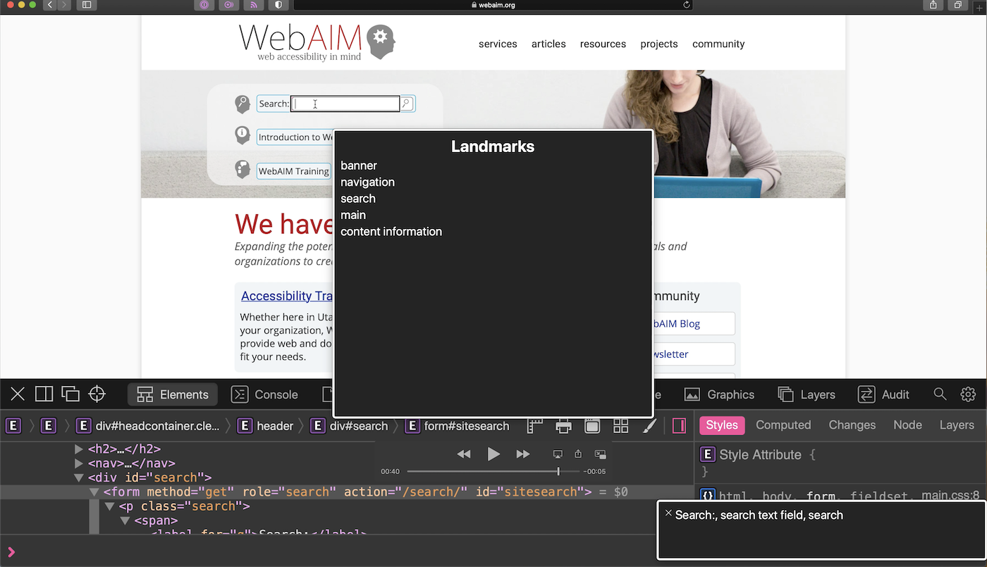Hide the details sidebar with pink toggle
Screen dimensions: 987x567
coord(679,425)
